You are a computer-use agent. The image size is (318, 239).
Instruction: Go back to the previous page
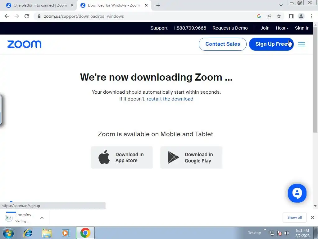coord(7,16)
